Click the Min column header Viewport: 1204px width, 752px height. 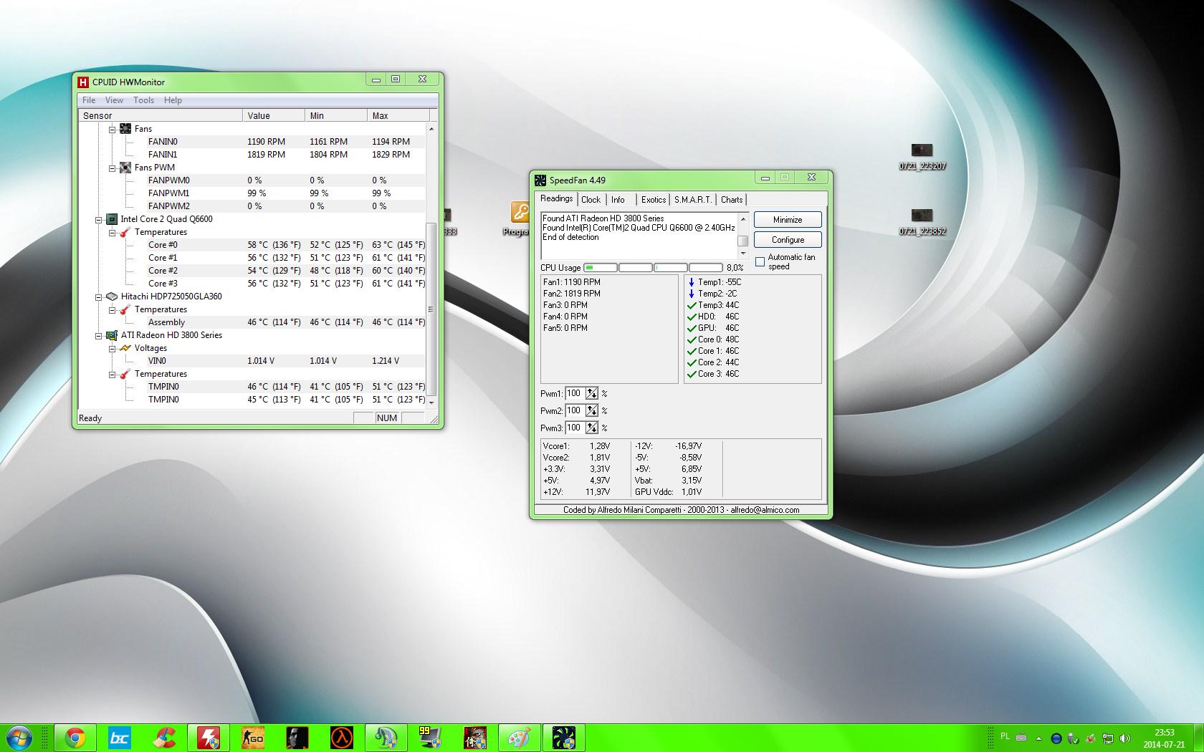pyautogui.click(x=336, y=115)
